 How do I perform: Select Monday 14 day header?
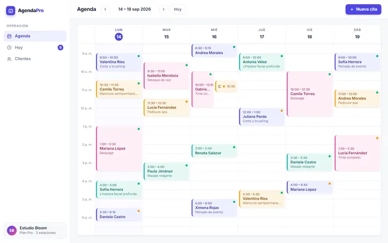[x=119, y=34]
